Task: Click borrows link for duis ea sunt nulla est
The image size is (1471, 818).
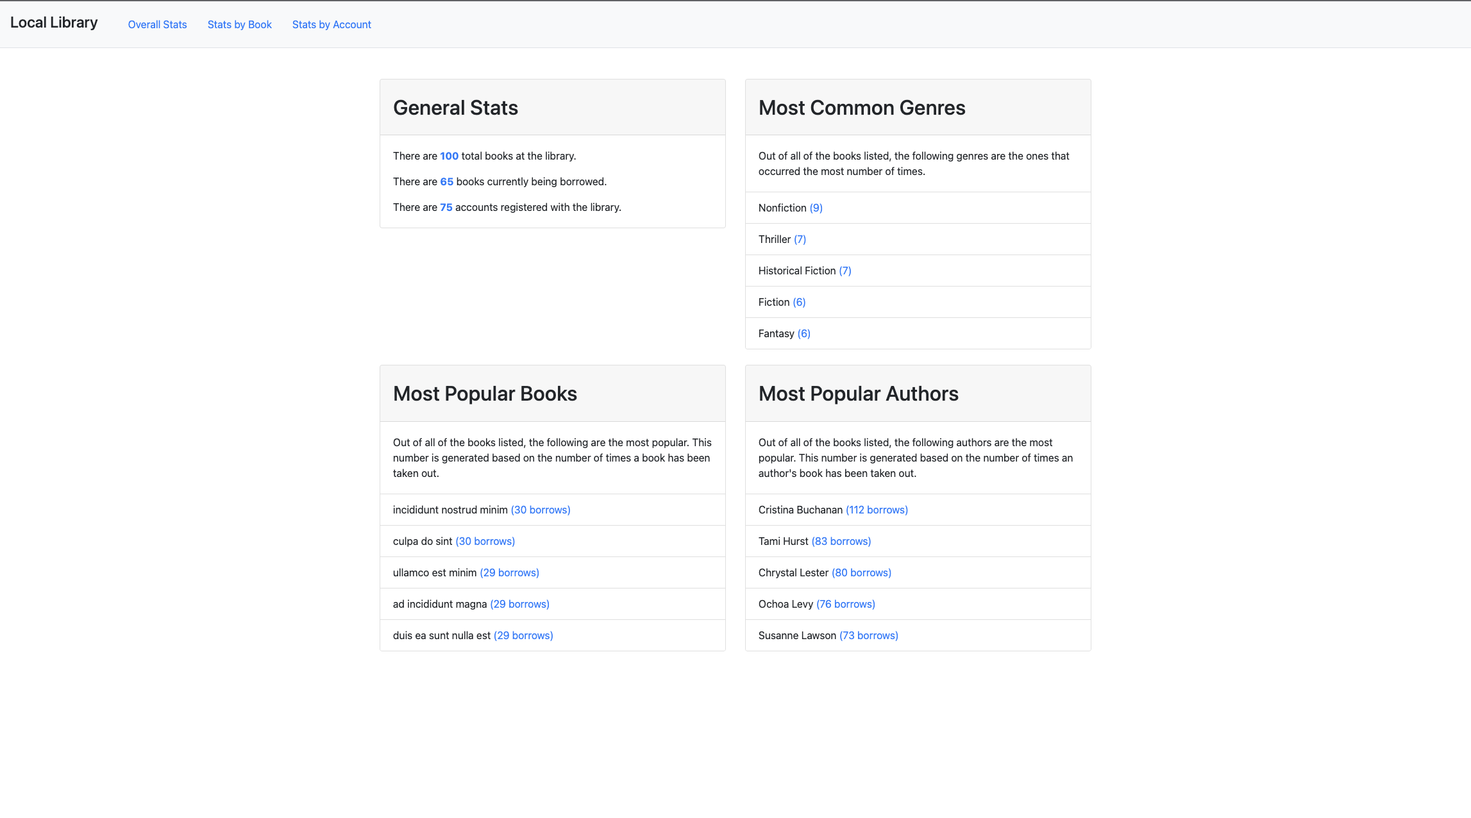Action: coord(523,635)
